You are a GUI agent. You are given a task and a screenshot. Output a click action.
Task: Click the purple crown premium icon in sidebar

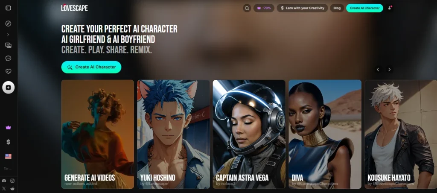pos(9,128)
